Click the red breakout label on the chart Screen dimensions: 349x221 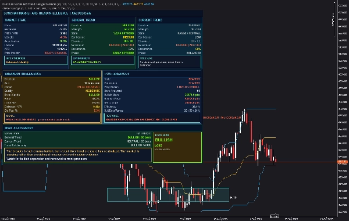(x=222, y=117)
